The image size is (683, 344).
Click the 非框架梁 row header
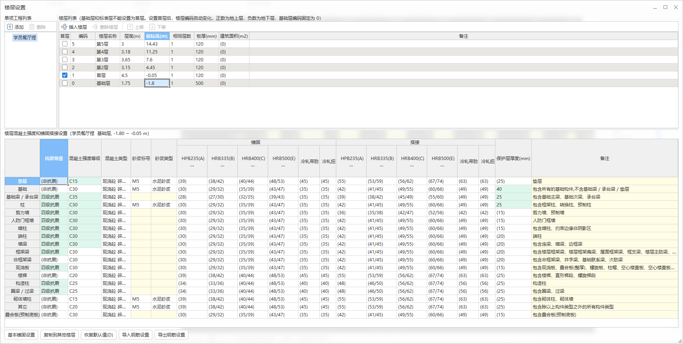click(x=22, y=259)
